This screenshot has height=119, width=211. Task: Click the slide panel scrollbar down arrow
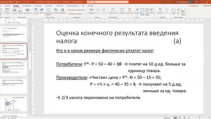(x=30, y=115)
